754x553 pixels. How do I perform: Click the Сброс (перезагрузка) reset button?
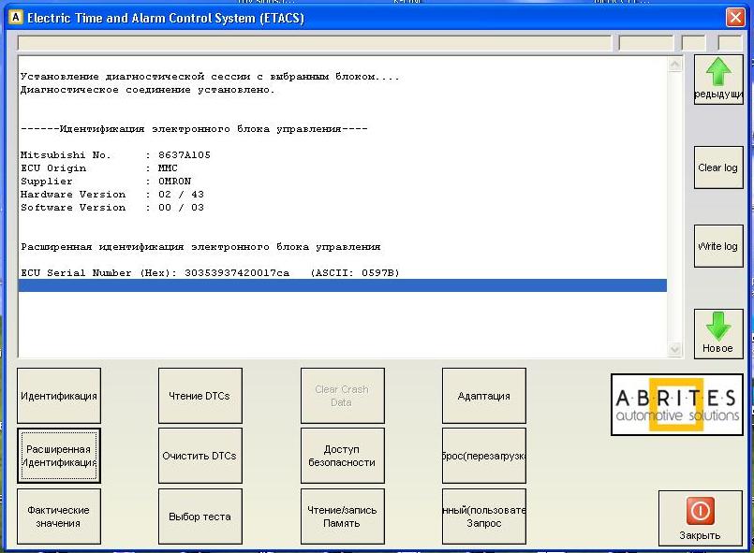[483, 456]
